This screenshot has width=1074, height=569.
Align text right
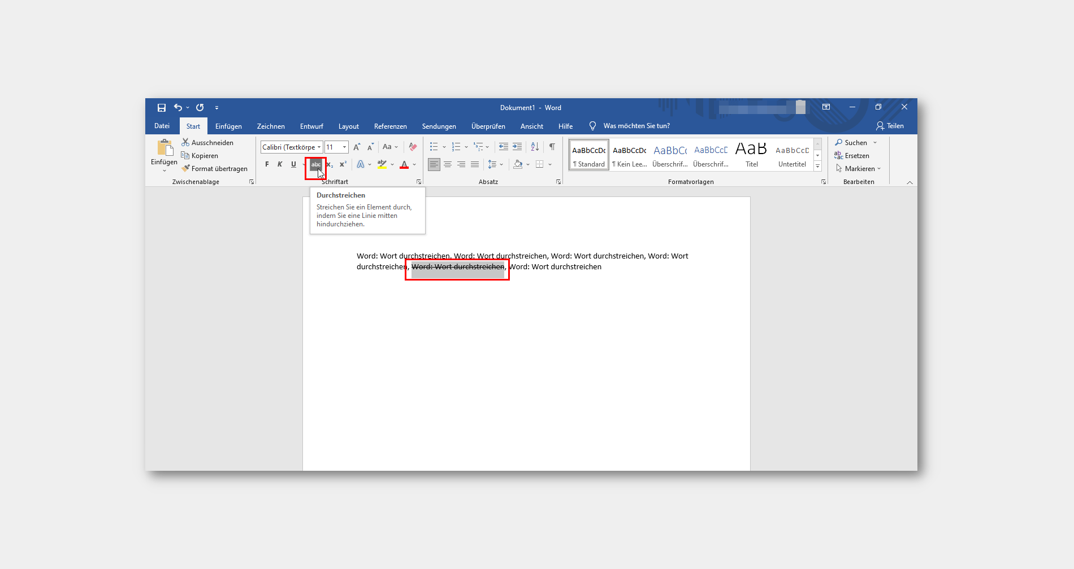click(461, 164)
